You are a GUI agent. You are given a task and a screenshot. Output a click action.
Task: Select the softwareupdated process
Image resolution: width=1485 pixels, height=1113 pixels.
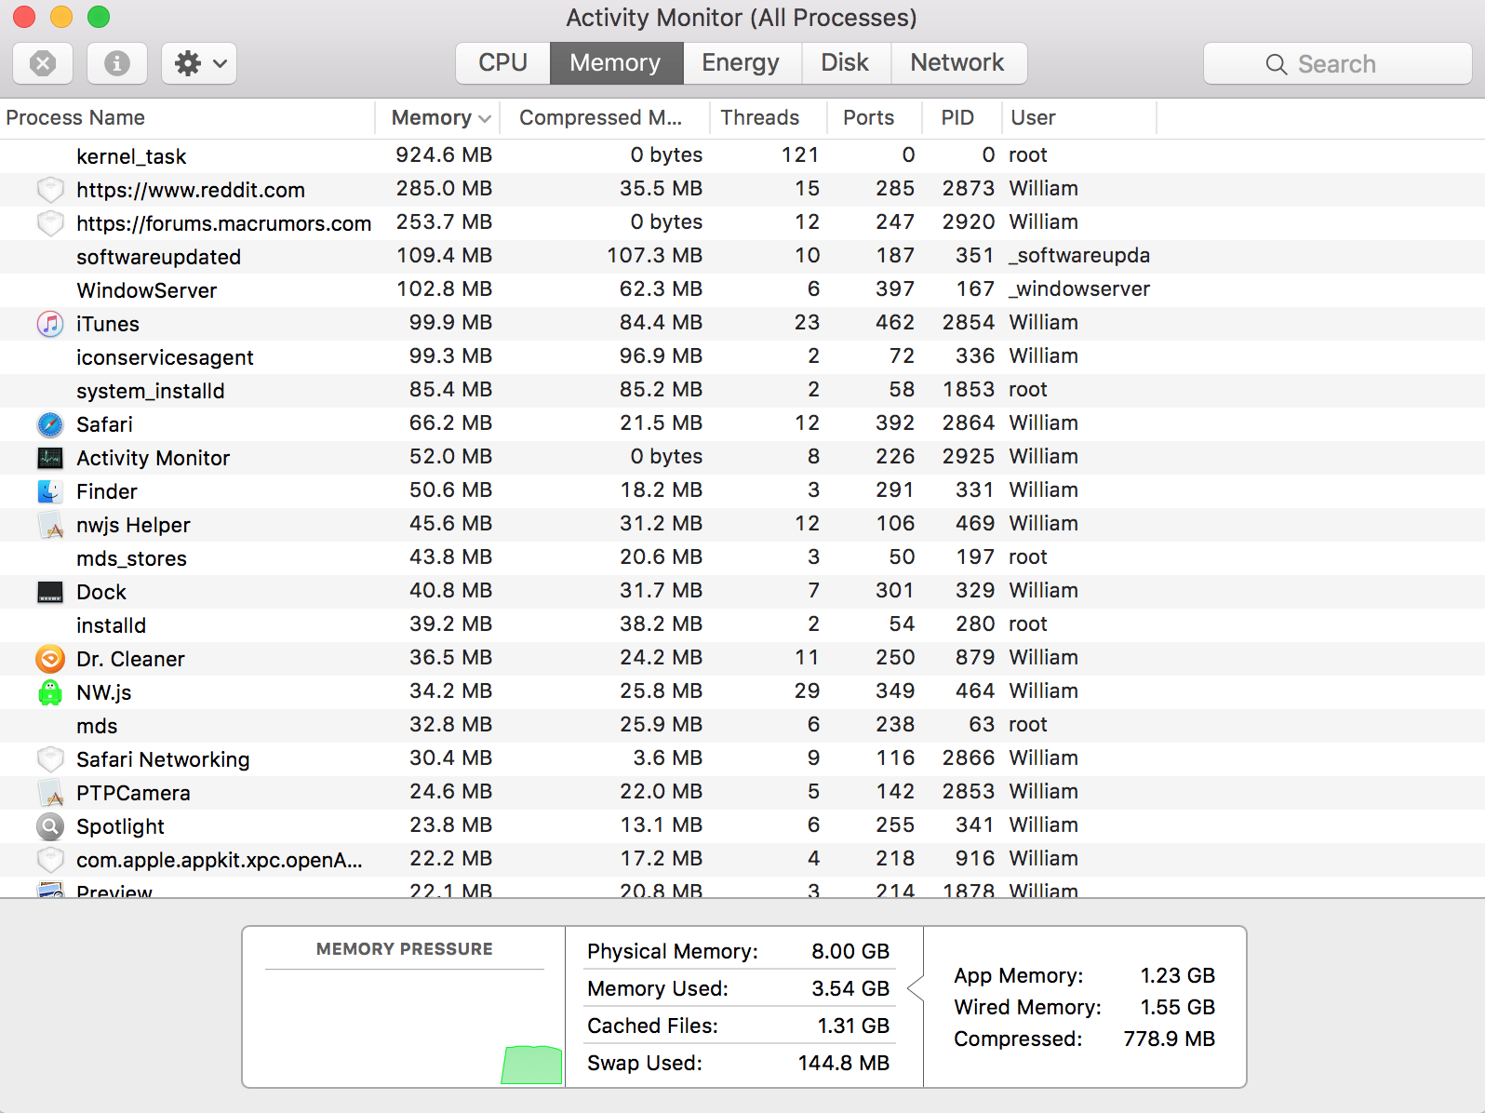[742, 257]
